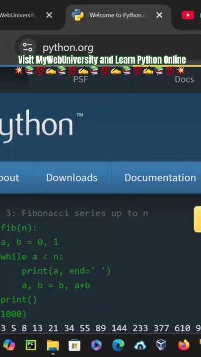Image resolution: width=201 pixels, height=357 pixels.
Task: Open the purple hexagon app in taskbar
Action: 96,345
